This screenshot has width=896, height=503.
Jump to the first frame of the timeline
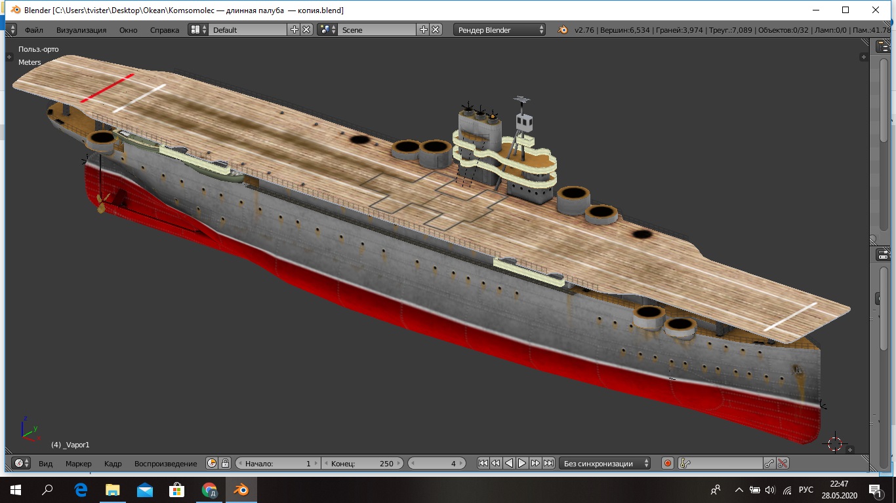[483, 463]
